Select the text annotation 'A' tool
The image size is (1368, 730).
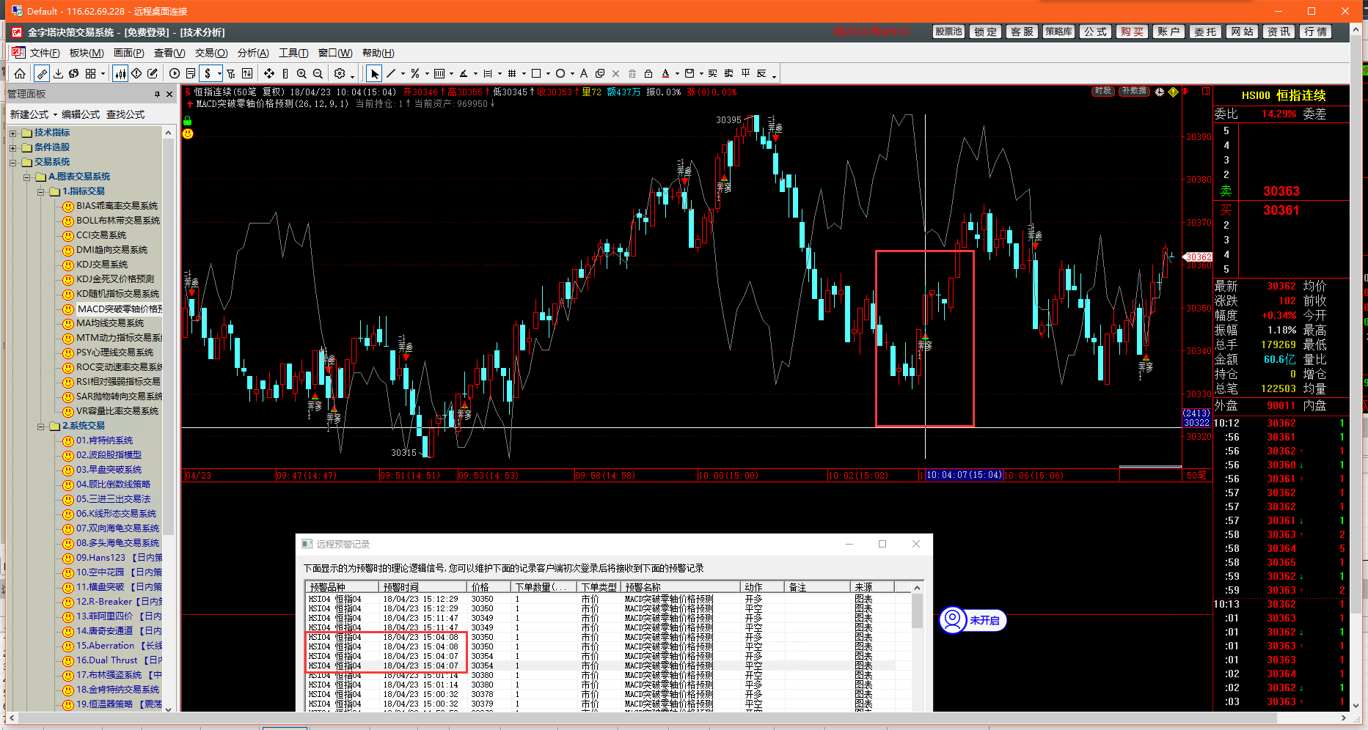coord(583,73)
